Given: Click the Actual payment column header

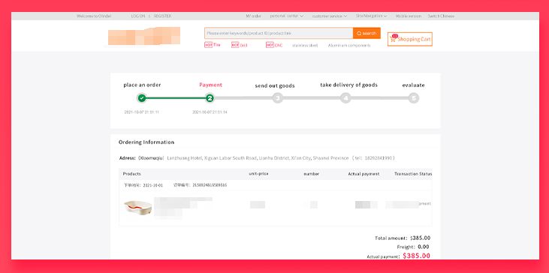Looking at the screenshot, I should click(363, 174).
